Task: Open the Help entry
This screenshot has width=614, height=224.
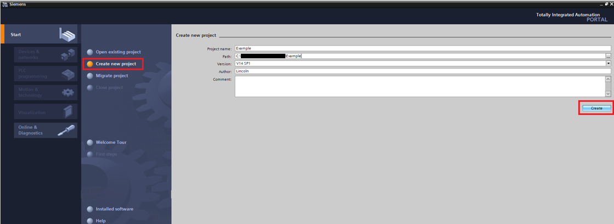Action: click(100, 221)
